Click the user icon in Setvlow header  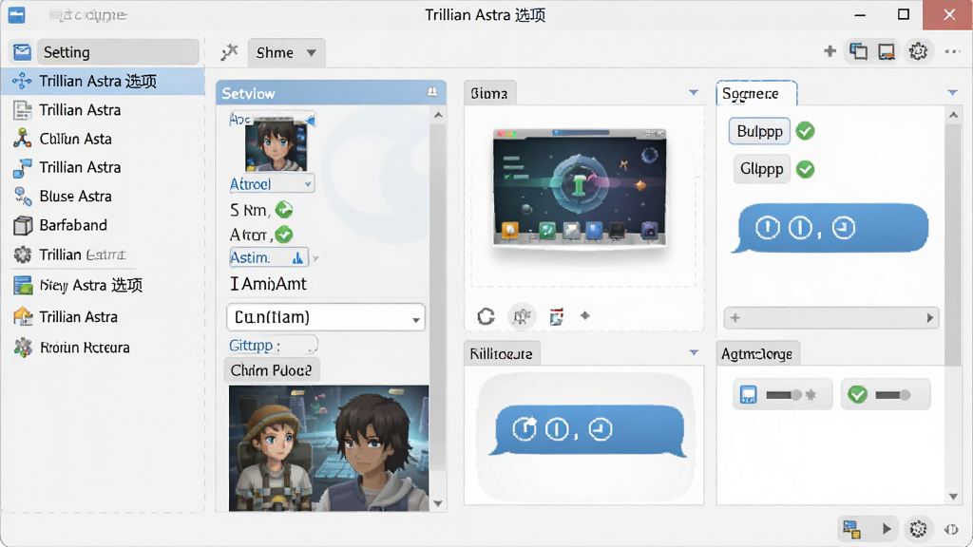pos(432,92)
